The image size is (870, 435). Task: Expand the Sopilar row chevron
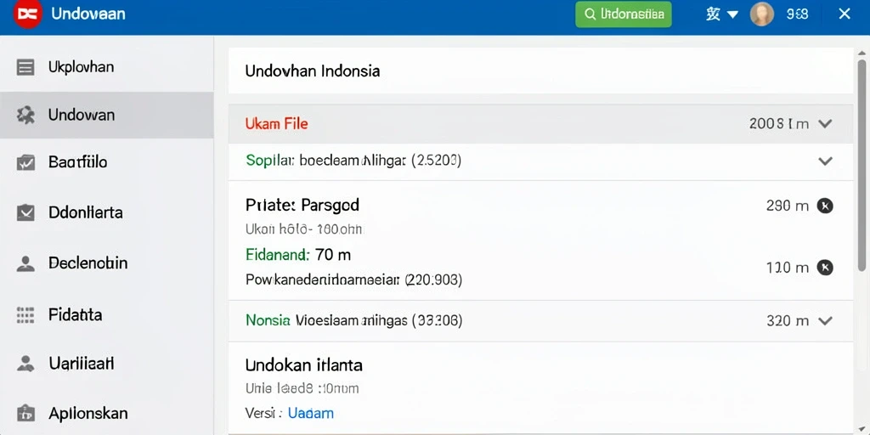(x=825, y=161)
